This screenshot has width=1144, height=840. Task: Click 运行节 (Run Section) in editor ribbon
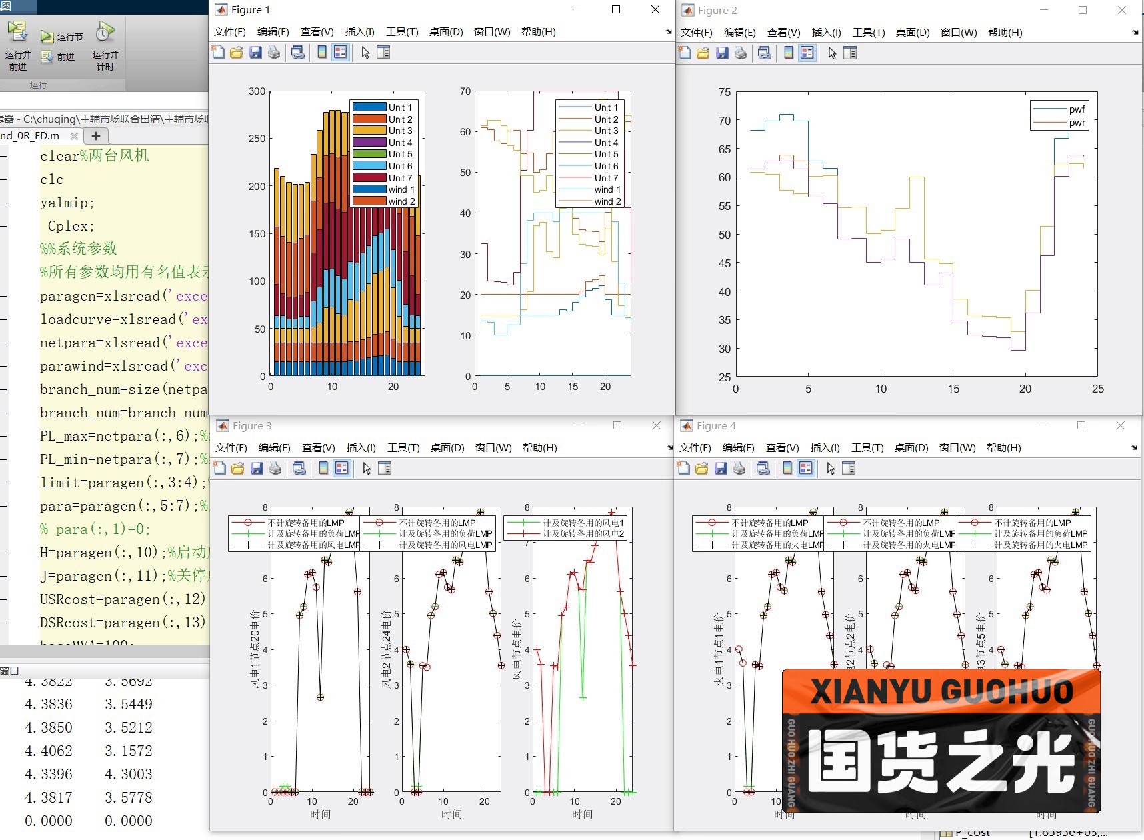coord(62,36)
